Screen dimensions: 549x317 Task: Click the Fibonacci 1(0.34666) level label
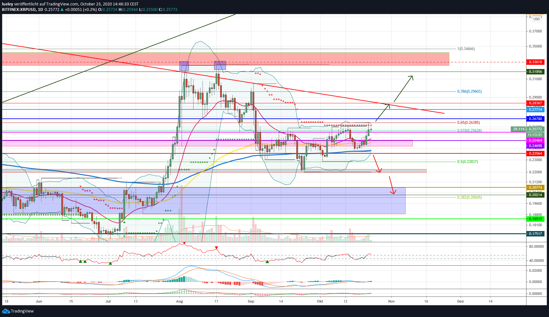coord(466,49)
